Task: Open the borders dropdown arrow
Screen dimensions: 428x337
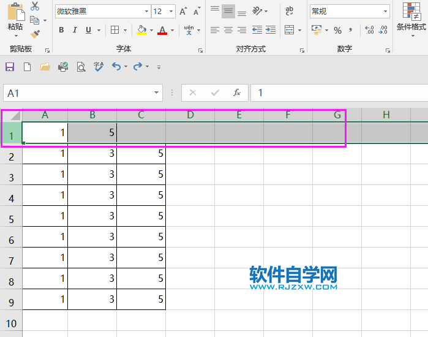Action: [x=126, y=30]
